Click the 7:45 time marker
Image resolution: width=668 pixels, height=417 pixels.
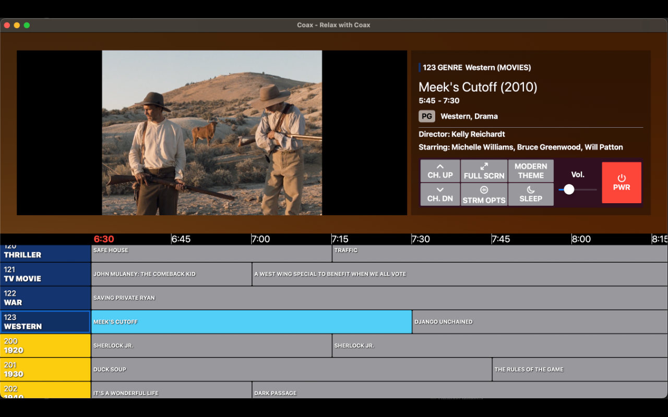[x=500, y=239]
